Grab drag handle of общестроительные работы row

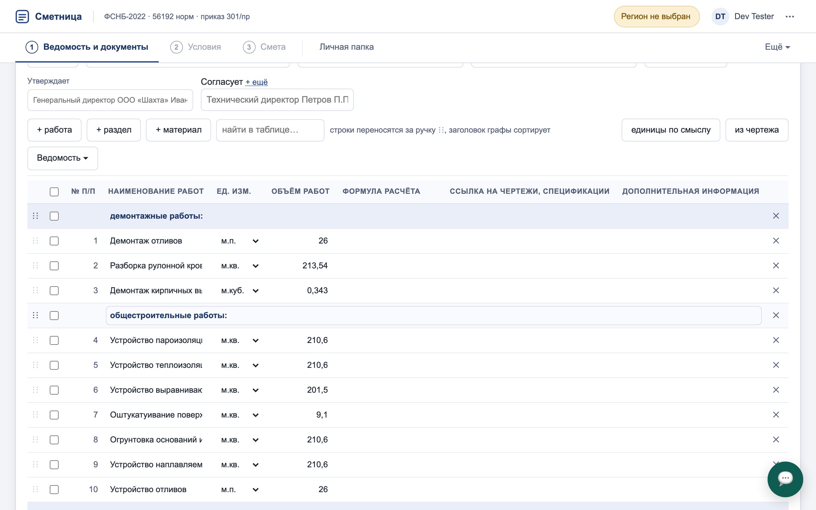click(35, 315)
